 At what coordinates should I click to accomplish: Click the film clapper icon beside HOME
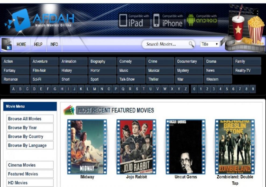(7, 44)
